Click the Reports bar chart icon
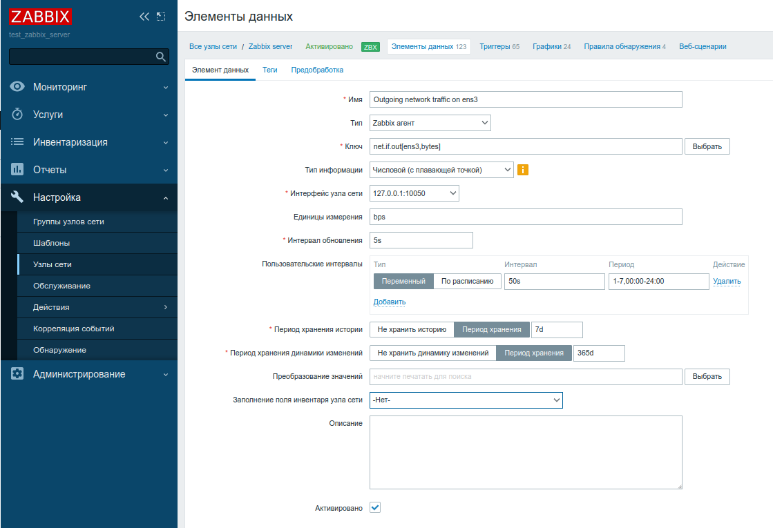Viewport: 773px width, 528px height. pyautogui.click(x=17, y=169)
